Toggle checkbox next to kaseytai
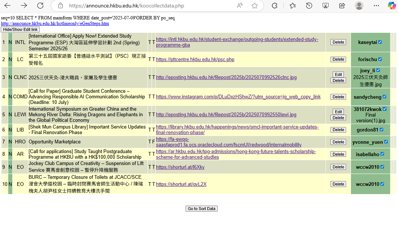The width and height of the screenshot is (398, 225). click(380, 42)
